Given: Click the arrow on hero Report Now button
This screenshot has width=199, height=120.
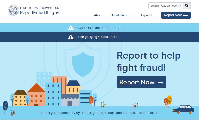Looking at the screenshot, I should [160, 83].
